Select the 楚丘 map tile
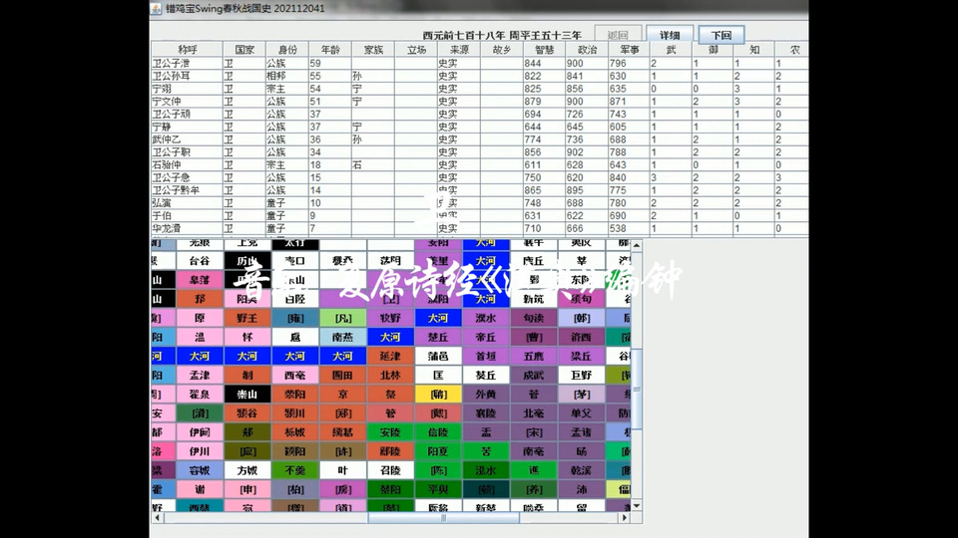 (438, 337)
